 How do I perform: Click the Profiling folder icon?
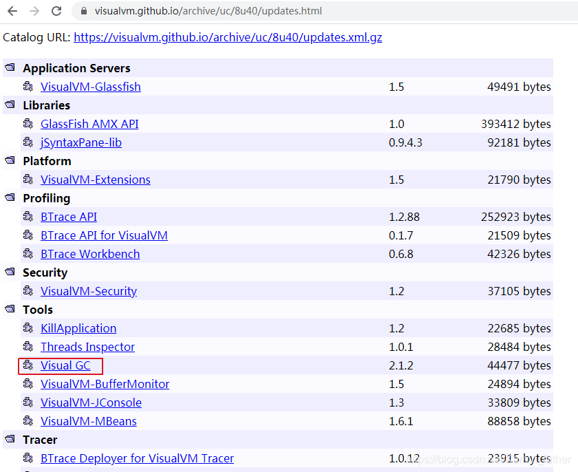pos(10,197)
